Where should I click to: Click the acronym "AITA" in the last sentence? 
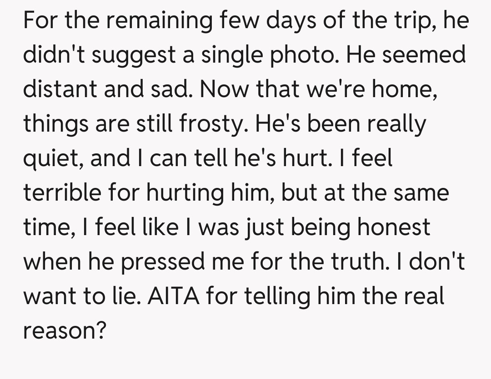coord(175,296)
